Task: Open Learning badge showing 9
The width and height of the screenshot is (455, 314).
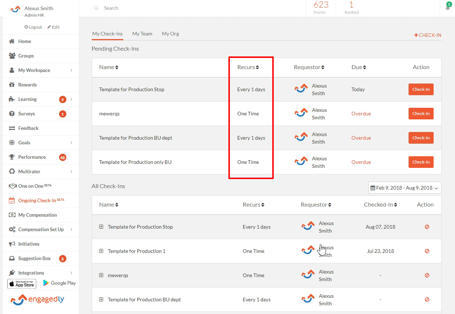Action: tap(63, 99)
